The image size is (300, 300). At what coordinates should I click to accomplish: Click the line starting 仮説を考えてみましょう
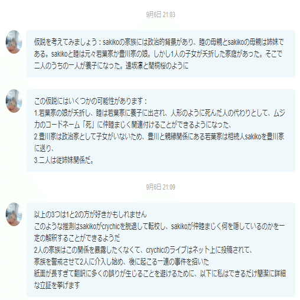click(x=159, y=42)
